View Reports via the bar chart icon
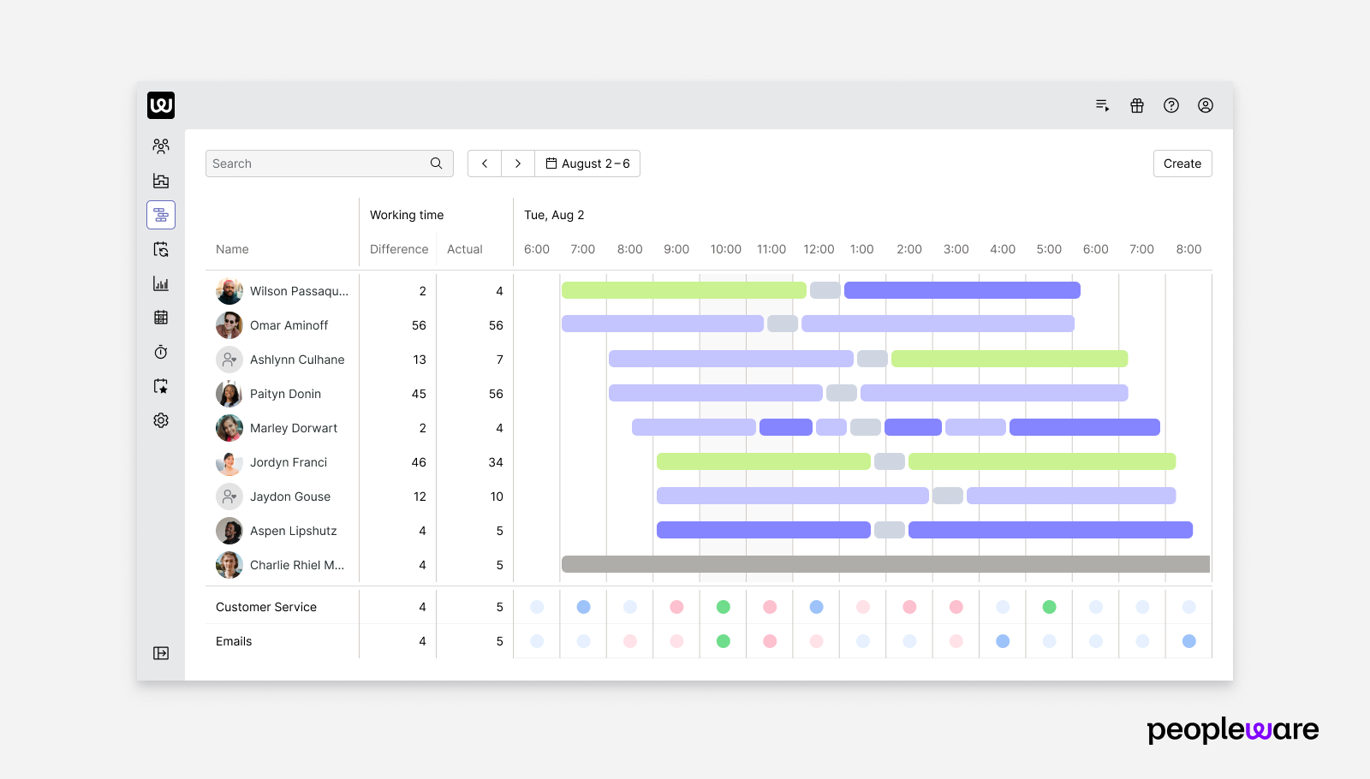This screenshot has width=1370, height=779. [x=161, y=283]
